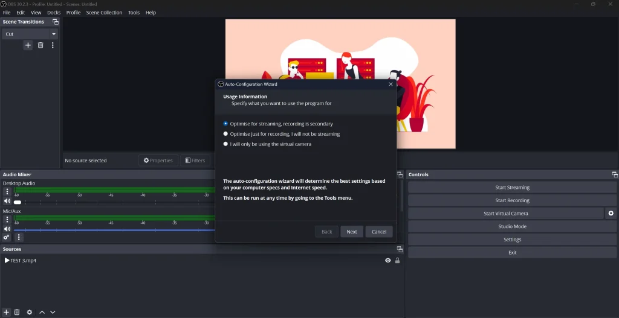Open Mic/Aux three-dot options
This screenshot has width=619, height=318.
click(7, 220)
